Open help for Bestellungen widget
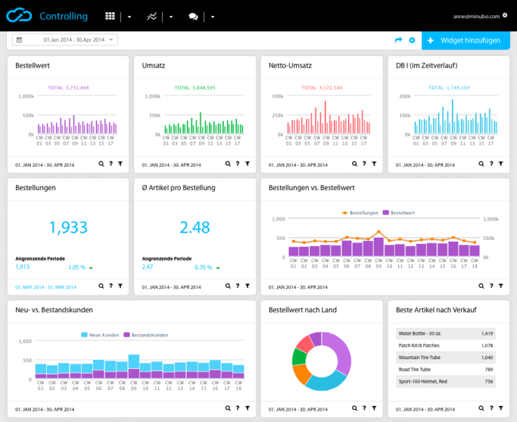 111,286
